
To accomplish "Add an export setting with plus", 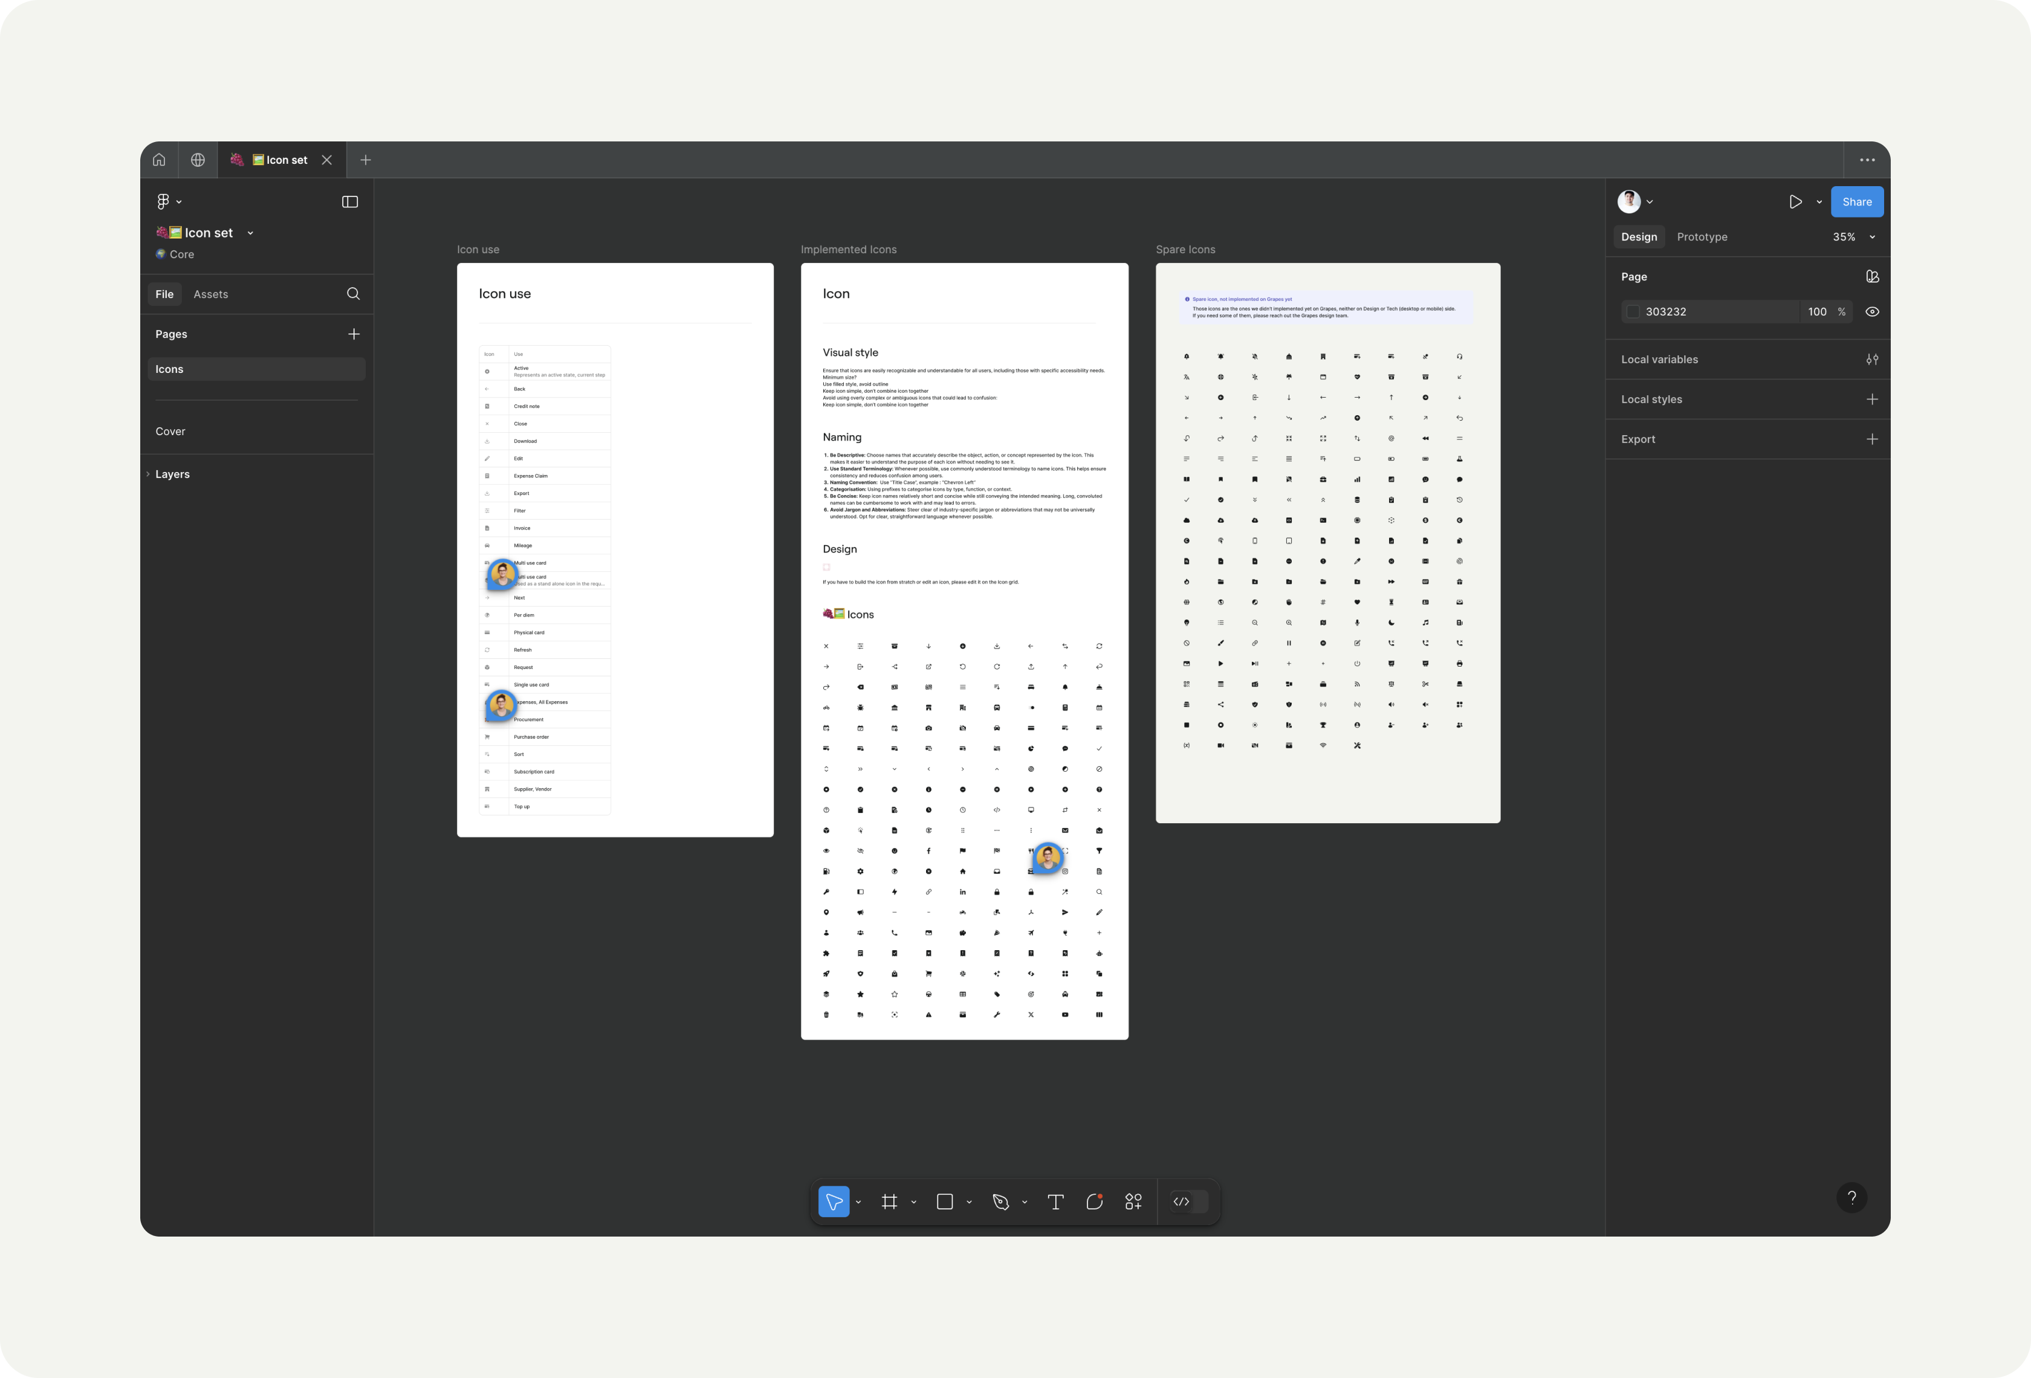I will pos(1872,439).
